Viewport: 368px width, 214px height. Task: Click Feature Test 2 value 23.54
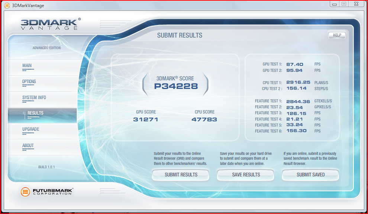[x=294, y=107]
